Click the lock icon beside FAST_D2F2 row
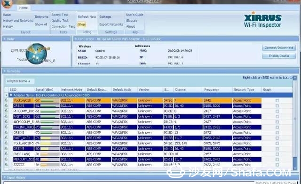The height and width of the screenshot is (184, 301). click(x=6, y=116)
